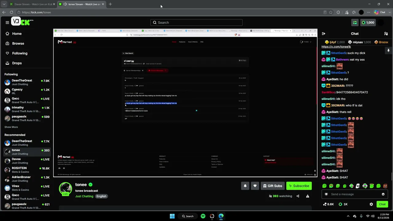
Task: Open the 8.6K channel points display
Action: coord(329,204)
